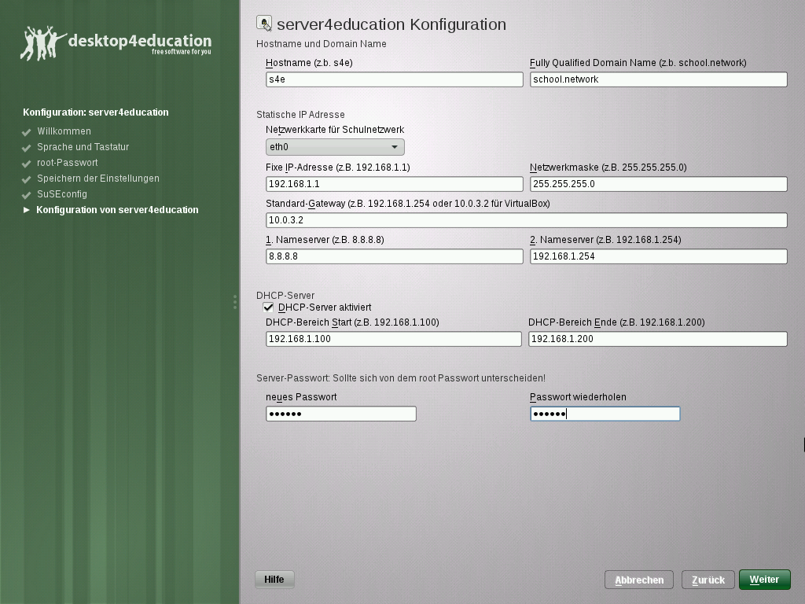
Task: Click the desktop4education logo
Action: (x=116, y=43)
